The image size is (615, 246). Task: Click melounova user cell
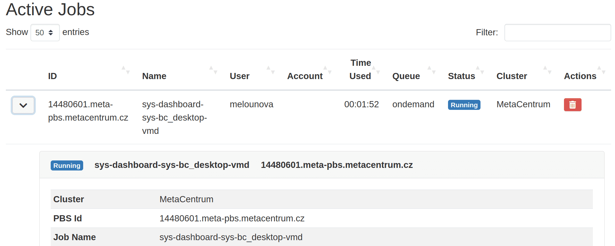[x=251, y=104]
